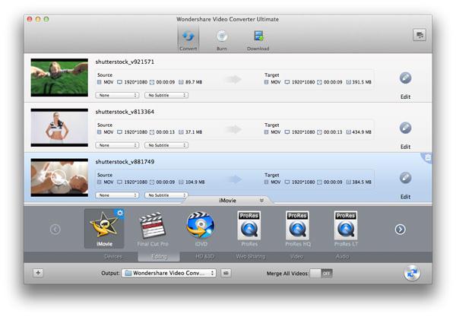Click the edit pencil for shutterstock_v813364
The height and width of the screenshot is (317, 456).
click(x=405, y=128)
